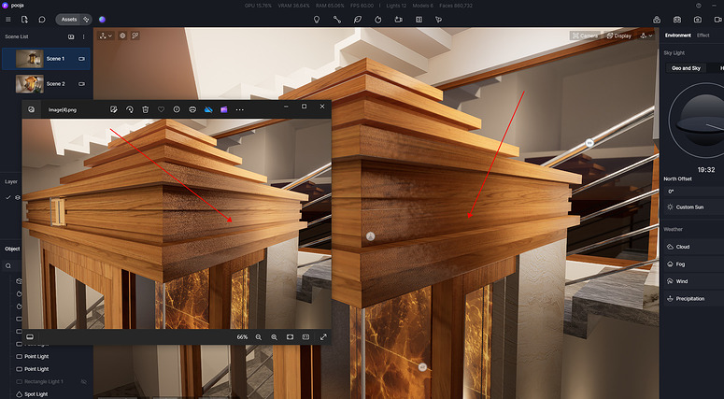
Task: Click the camera icon on Scene 2 row
Action: coord(81,84)
